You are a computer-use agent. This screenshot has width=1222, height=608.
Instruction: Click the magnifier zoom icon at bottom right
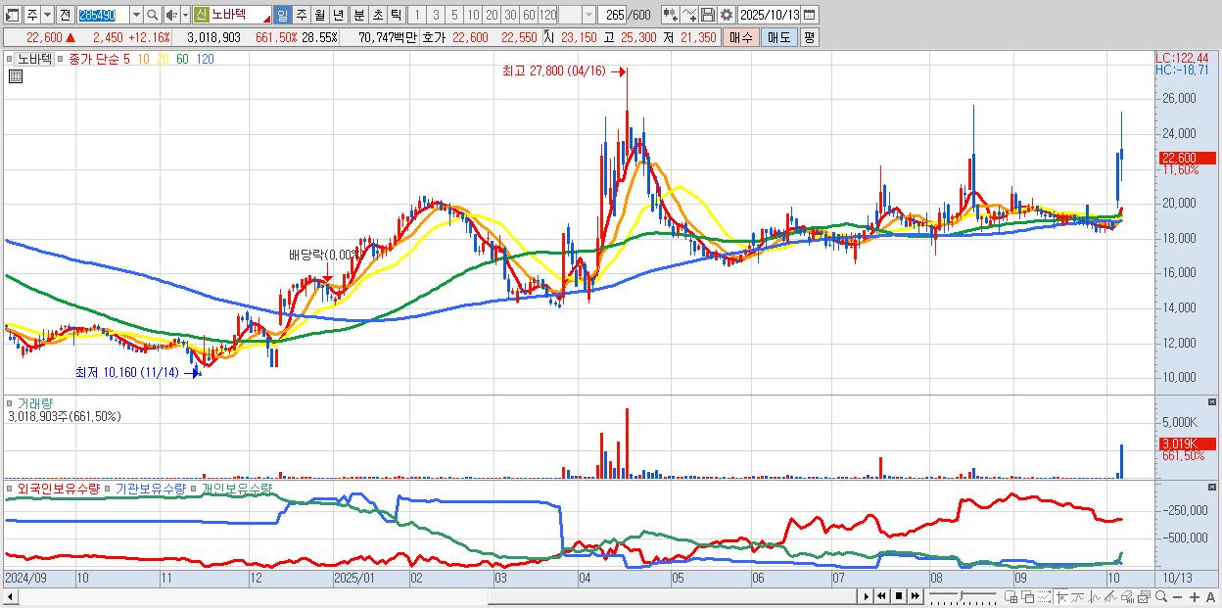tap(1160, 597)
